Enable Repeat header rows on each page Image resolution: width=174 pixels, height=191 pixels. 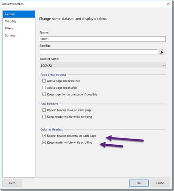(x=44, y=110)
